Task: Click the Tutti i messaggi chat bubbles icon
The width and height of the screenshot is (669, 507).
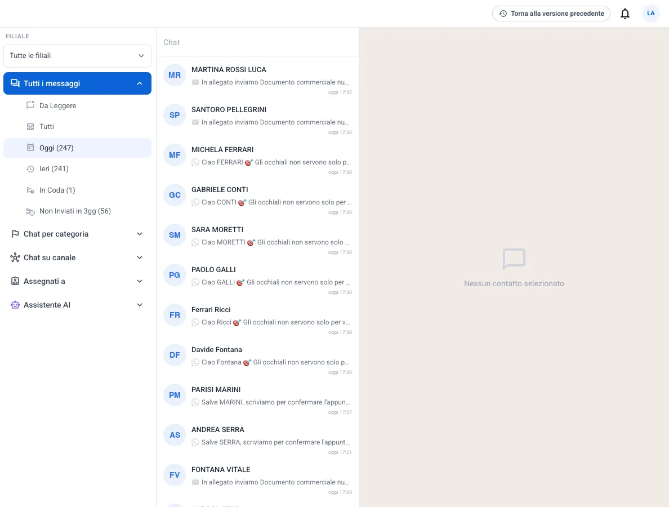Action: tap(15, 83)
